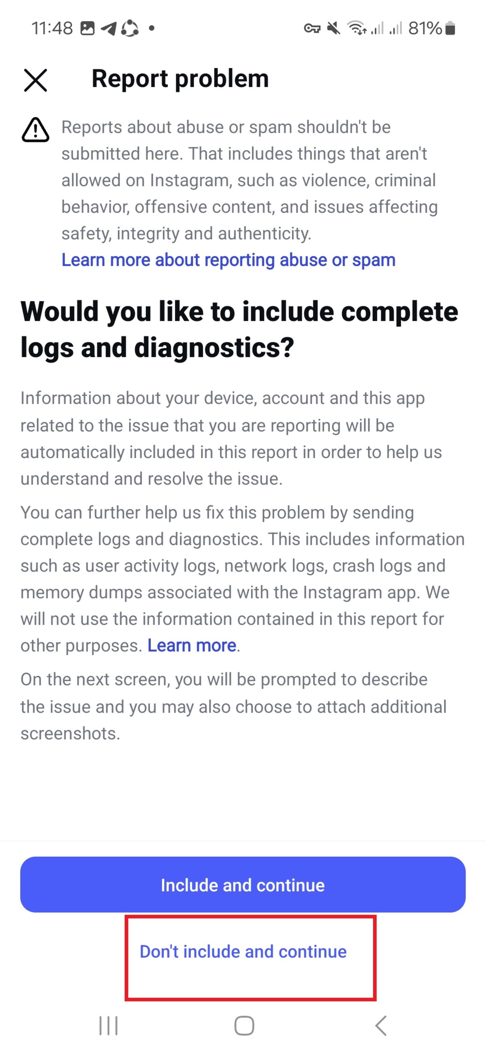Tap the 11:48 clock in status bar
The height and width of the screenshot is (1055, 486).
(x=52, y=28)
